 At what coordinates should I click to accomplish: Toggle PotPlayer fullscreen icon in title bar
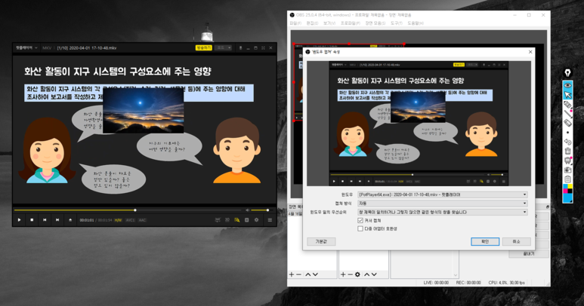click(263, 48)
